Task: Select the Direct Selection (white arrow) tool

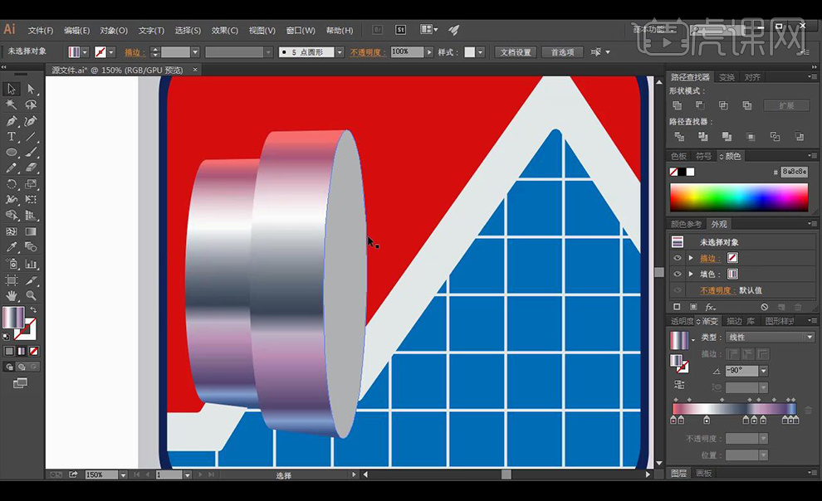Action: [31, 89]
